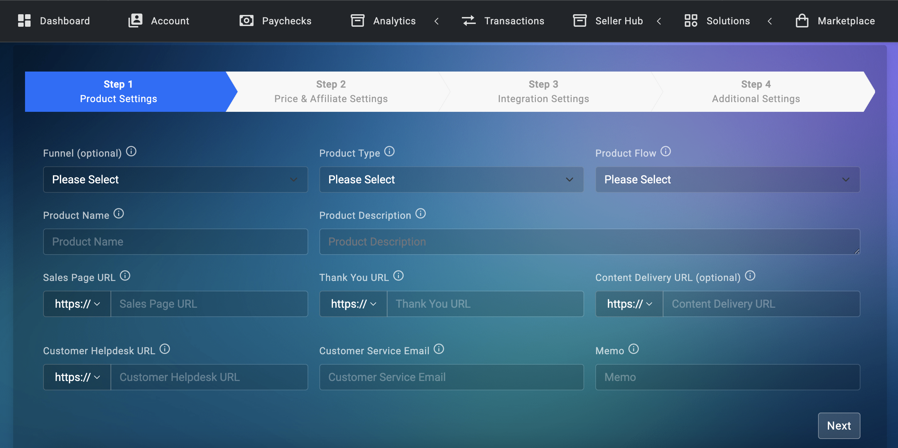
Task: Click the info icon beside Funnel (optional)
Action: click(131, 151)
